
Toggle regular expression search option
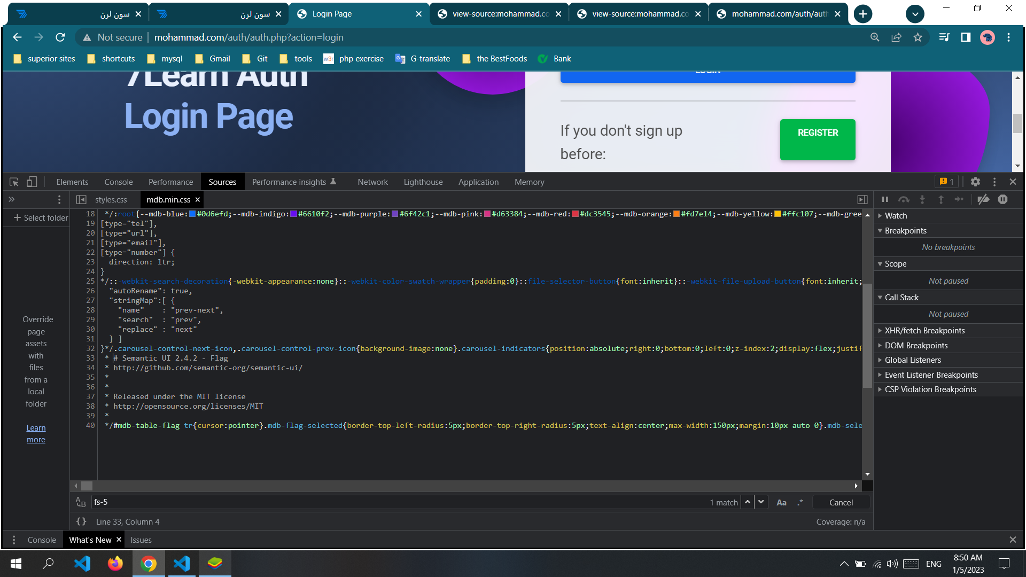800,502
